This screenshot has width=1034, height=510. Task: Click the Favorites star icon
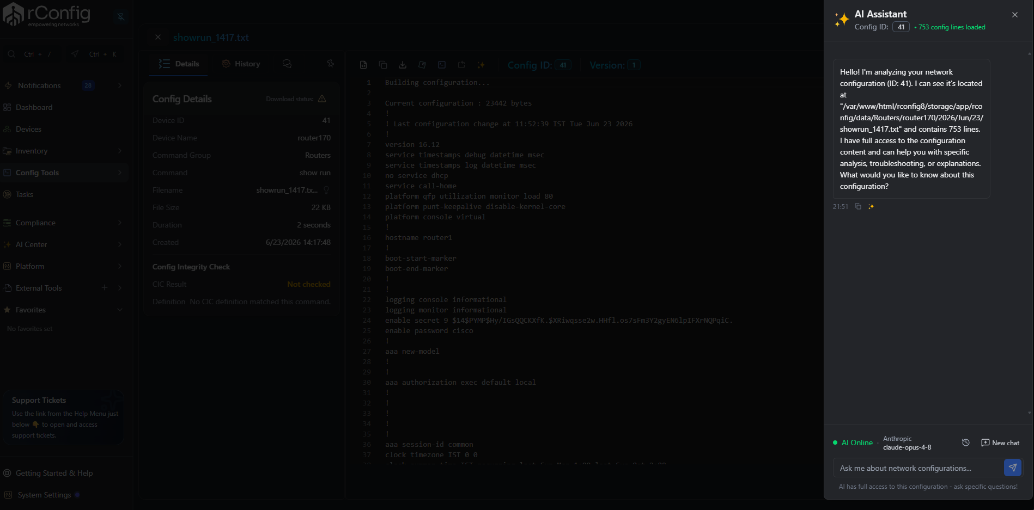tap(7, 310)
